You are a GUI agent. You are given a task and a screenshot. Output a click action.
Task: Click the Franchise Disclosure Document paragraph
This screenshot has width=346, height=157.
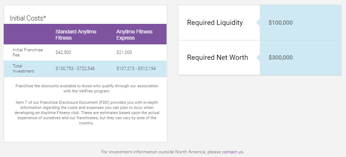[x=87, y=113]
